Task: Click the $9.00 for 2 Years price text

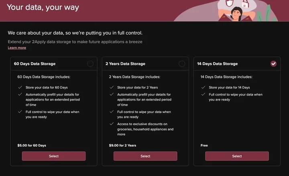Action: tap(122, 145)
